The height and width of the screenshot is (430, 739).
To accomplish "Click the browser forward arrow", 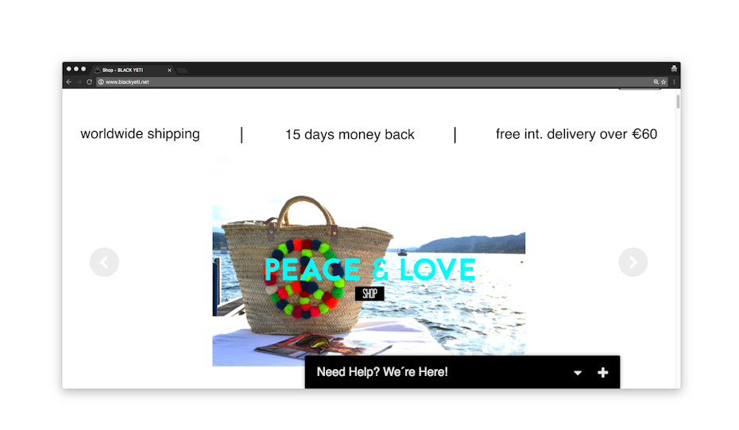I will [79, 82].
